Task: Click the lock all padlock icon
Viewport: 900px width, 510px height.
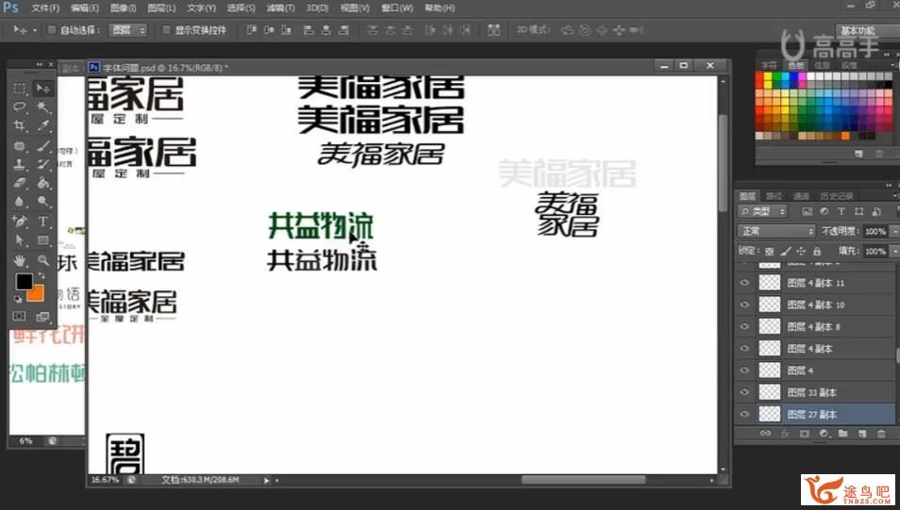Action: click(817, 252)
